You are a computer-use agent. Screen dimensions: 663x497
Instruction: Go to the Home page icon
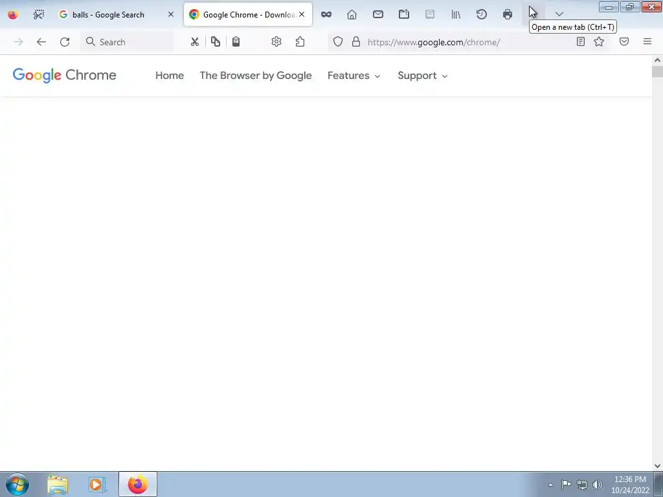(352, 14)
